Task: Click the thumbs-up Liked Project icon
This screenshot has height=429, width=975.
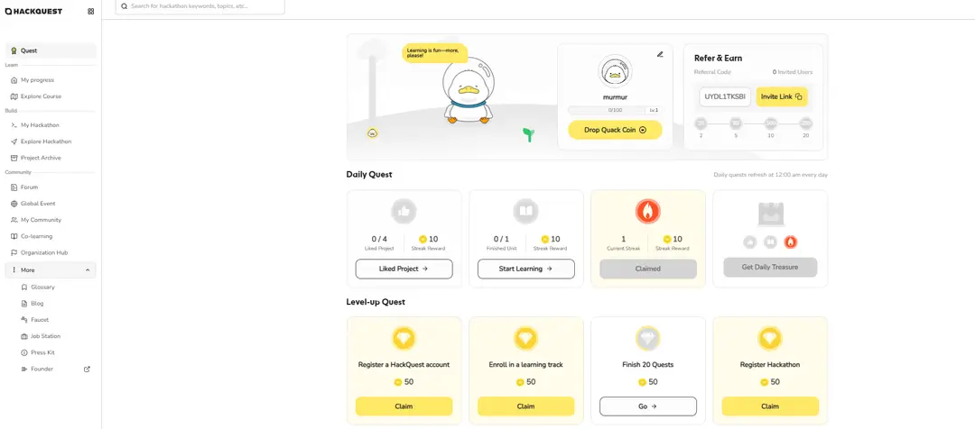Action: pyautogui.click(x=404, y=211)
